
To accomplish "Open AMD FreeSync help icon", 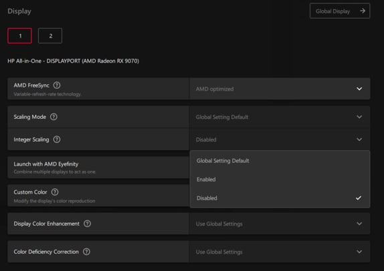I will [x=57, y=85].
